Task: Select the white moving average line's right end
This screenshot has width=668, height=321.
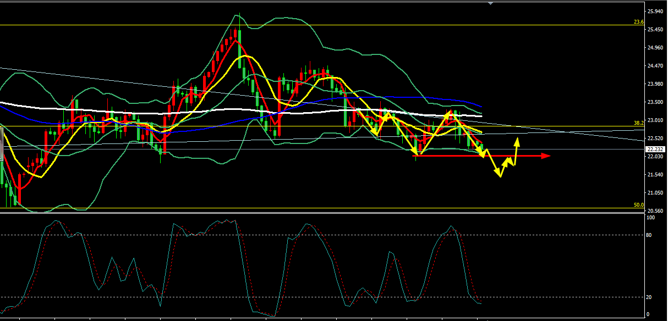Action: [x=481, y=116]
